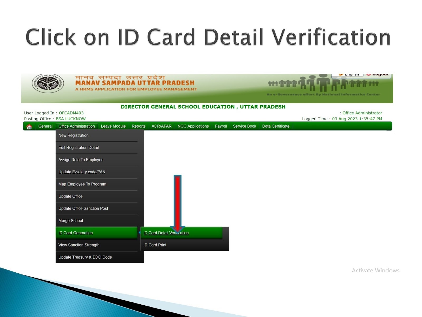422x317 pixels.
Task: Click the home icon in the green navbar
Action: point(29,127)
